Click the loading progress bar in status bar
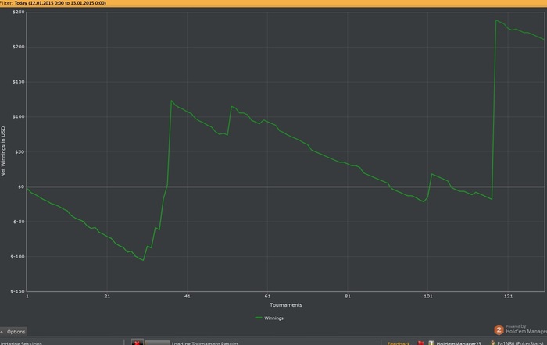547x345 pixels. coord(157,343)
